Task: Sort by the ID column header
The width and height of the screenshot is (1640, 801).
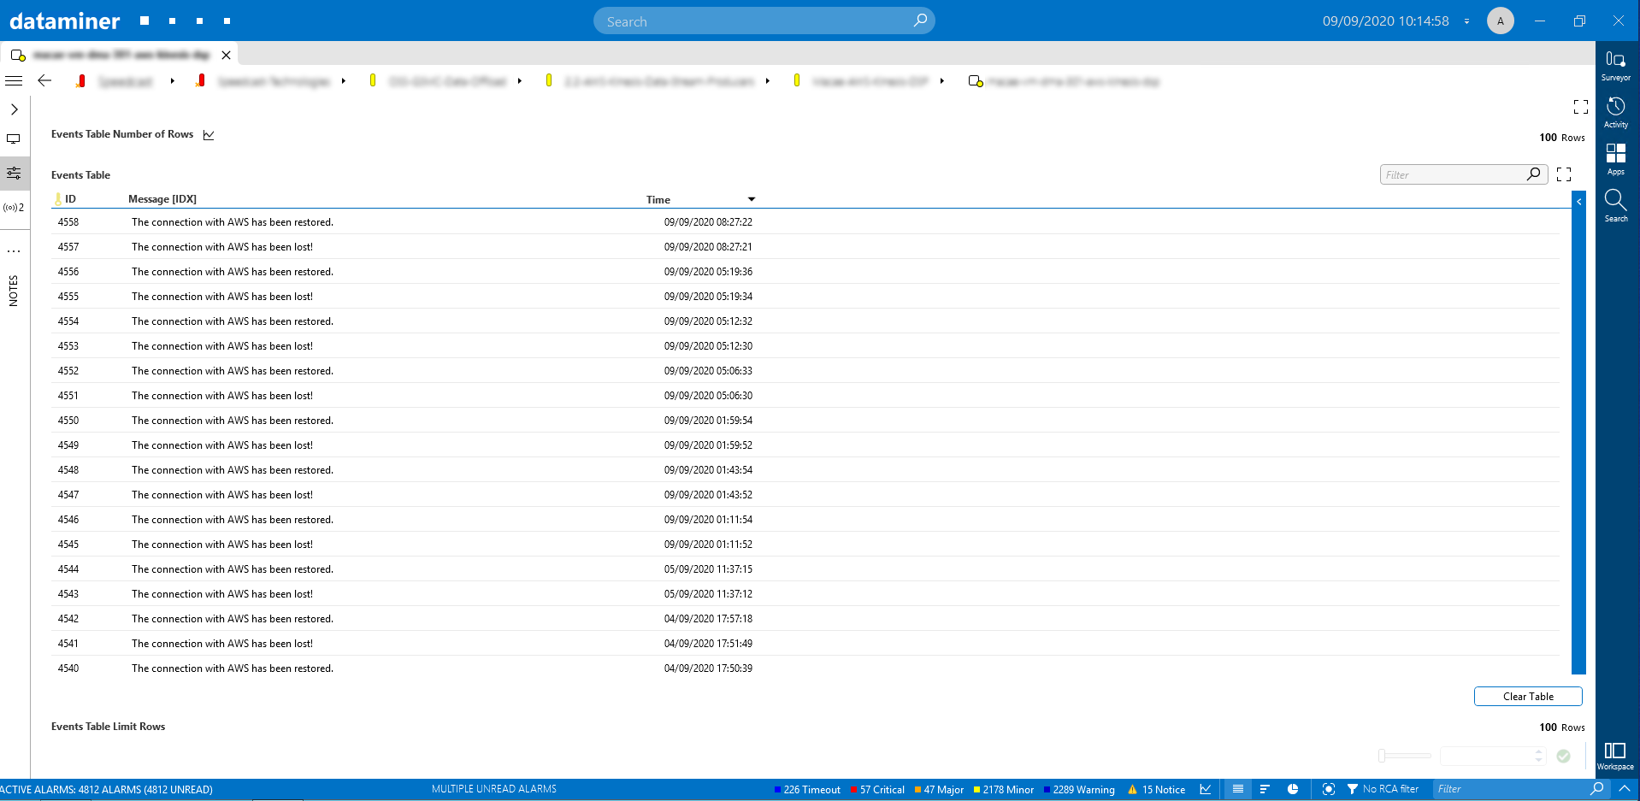Action: click(x=70, y=199)
